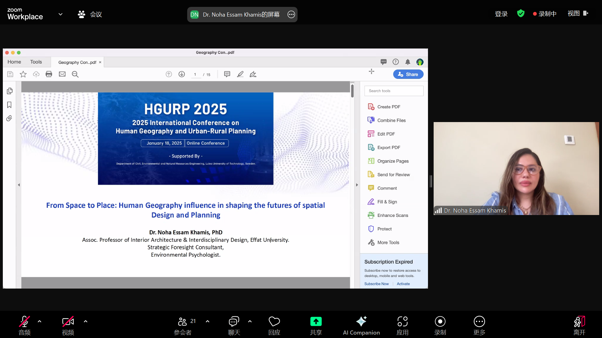Leave the meeting with 离开
Image resolution: width=602 pixels, height=338 pixels.
(x=579, y=325)
